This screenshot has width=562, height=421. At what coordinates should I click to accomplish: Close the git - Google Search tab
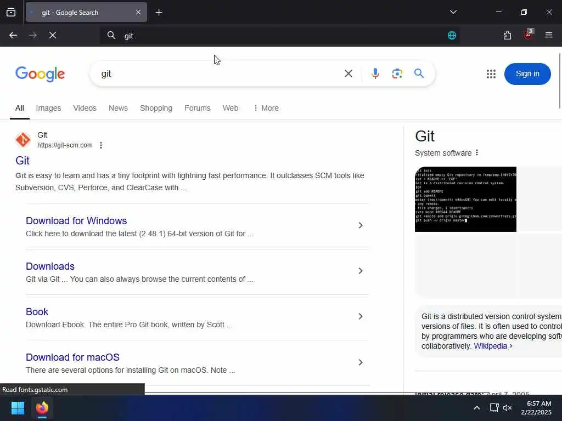tap(138, 12)
